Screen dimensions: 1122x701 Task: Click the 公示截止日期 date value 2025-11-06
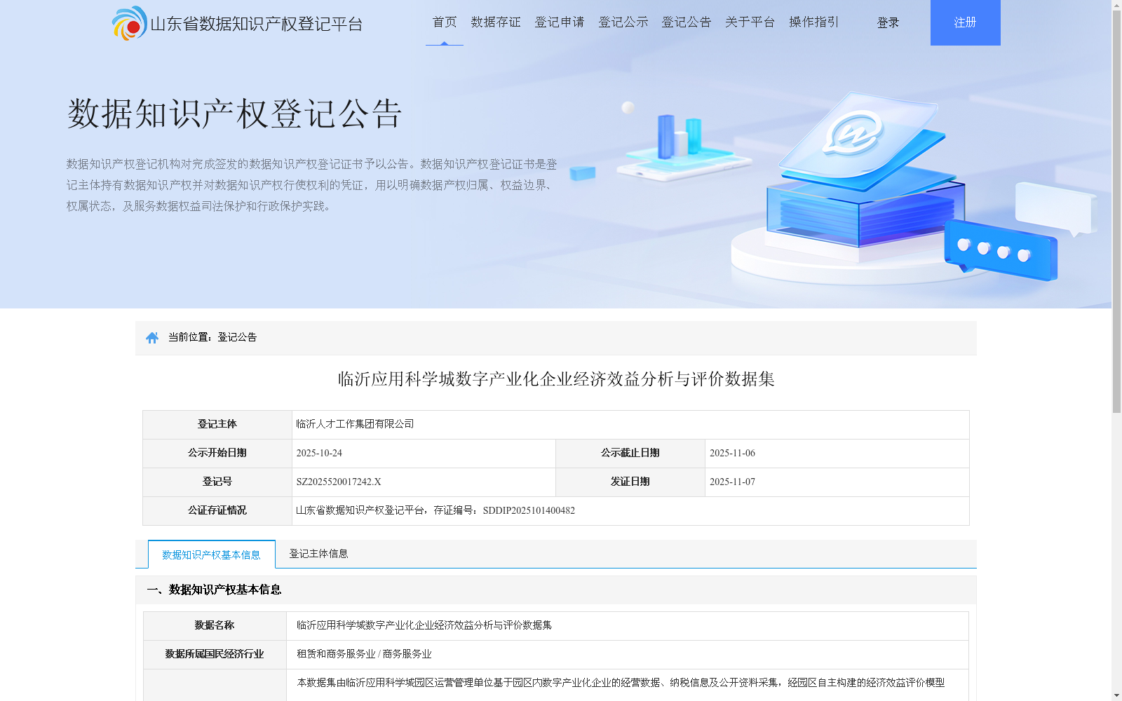tap(732, 453)
